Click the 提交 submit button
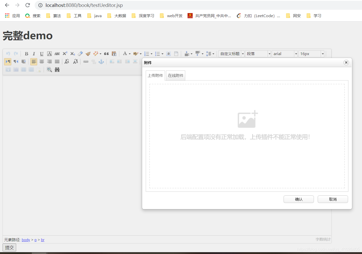 pos(9,248)
